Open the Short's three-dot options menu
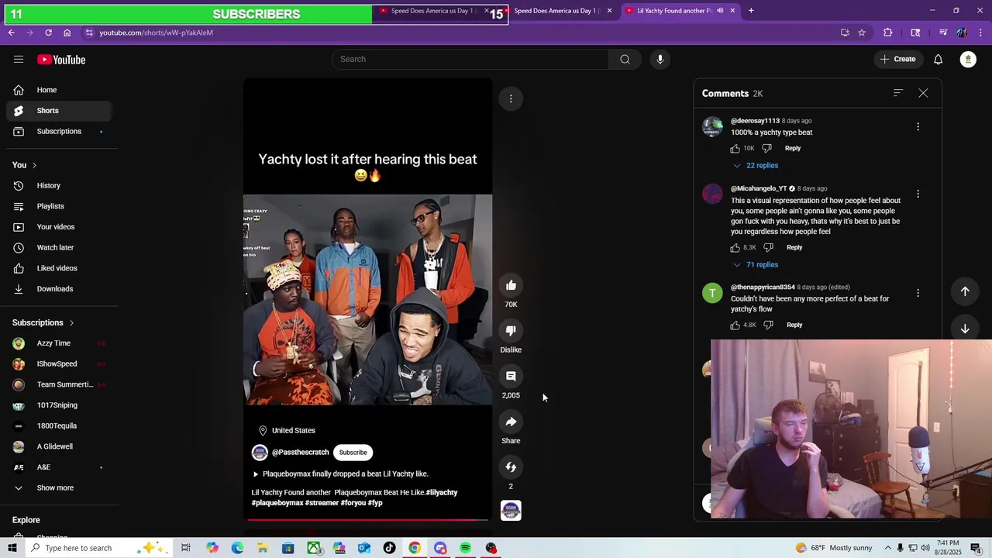The width and height of the screenshot is (992, 558). pos(511,98)
